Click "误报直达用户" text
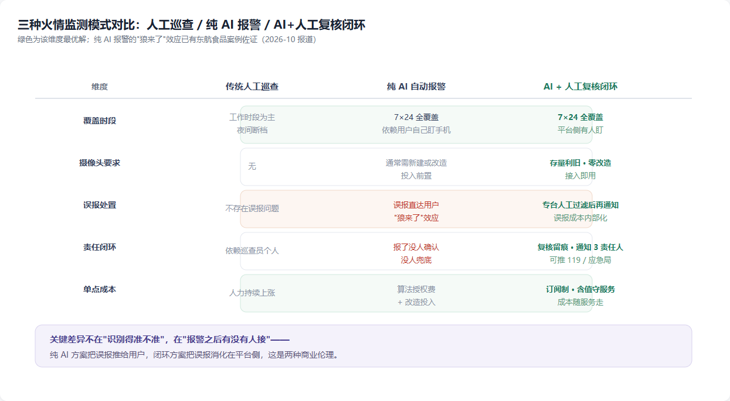The image size is (730, 401). tap(416, 205)
